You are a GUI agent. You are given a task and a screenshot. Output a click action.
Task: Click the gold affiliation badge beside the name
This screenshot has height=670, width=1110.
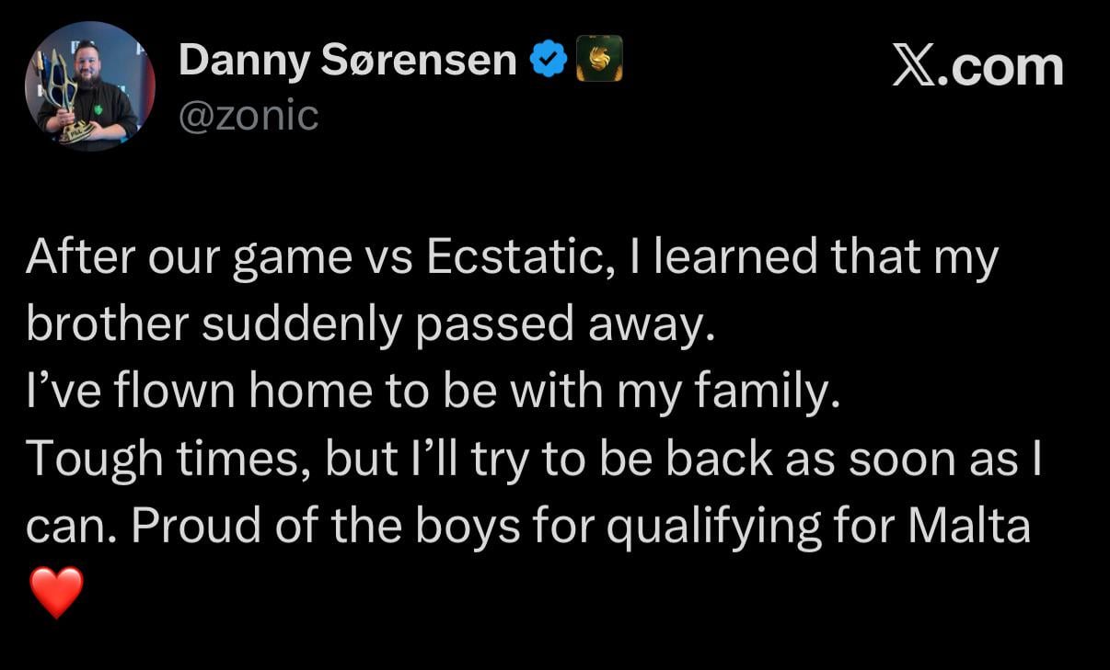pyautogui.click(x=599, y=59)
